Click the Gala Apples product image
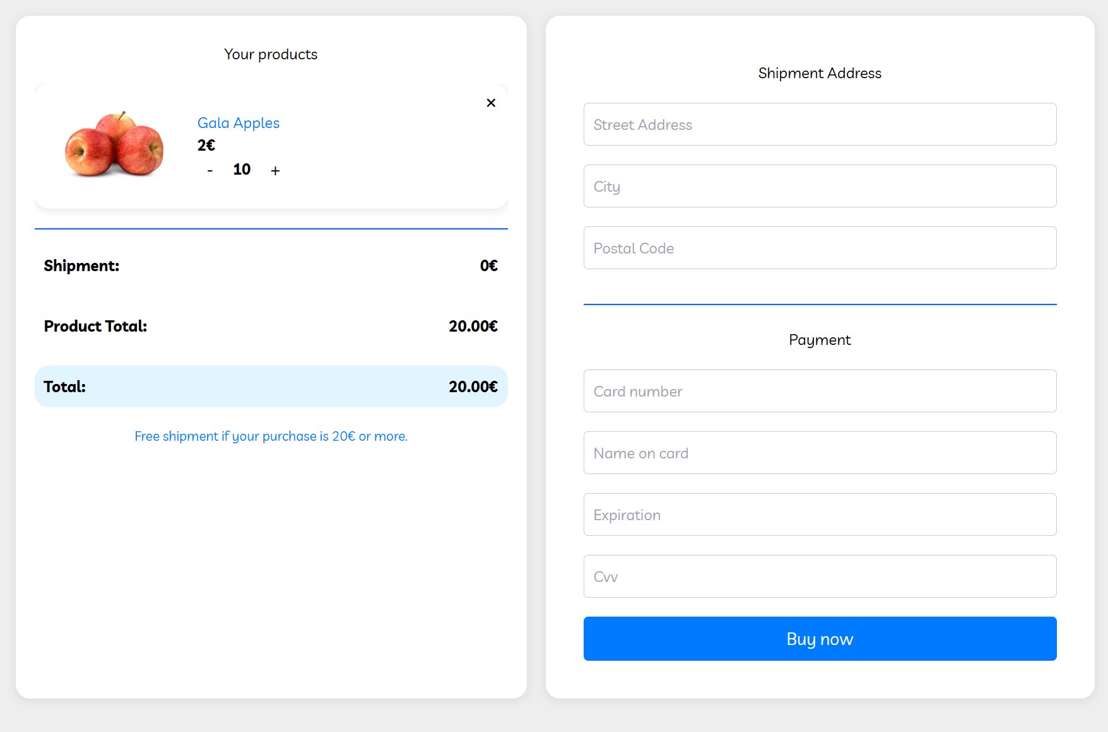The image size is (1108, 732). (114, 144)
